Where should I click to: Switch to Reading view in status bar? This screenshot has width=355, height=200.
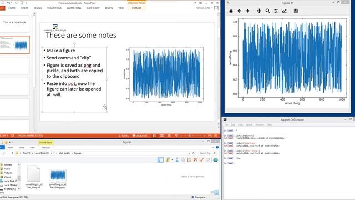(169, 136)
